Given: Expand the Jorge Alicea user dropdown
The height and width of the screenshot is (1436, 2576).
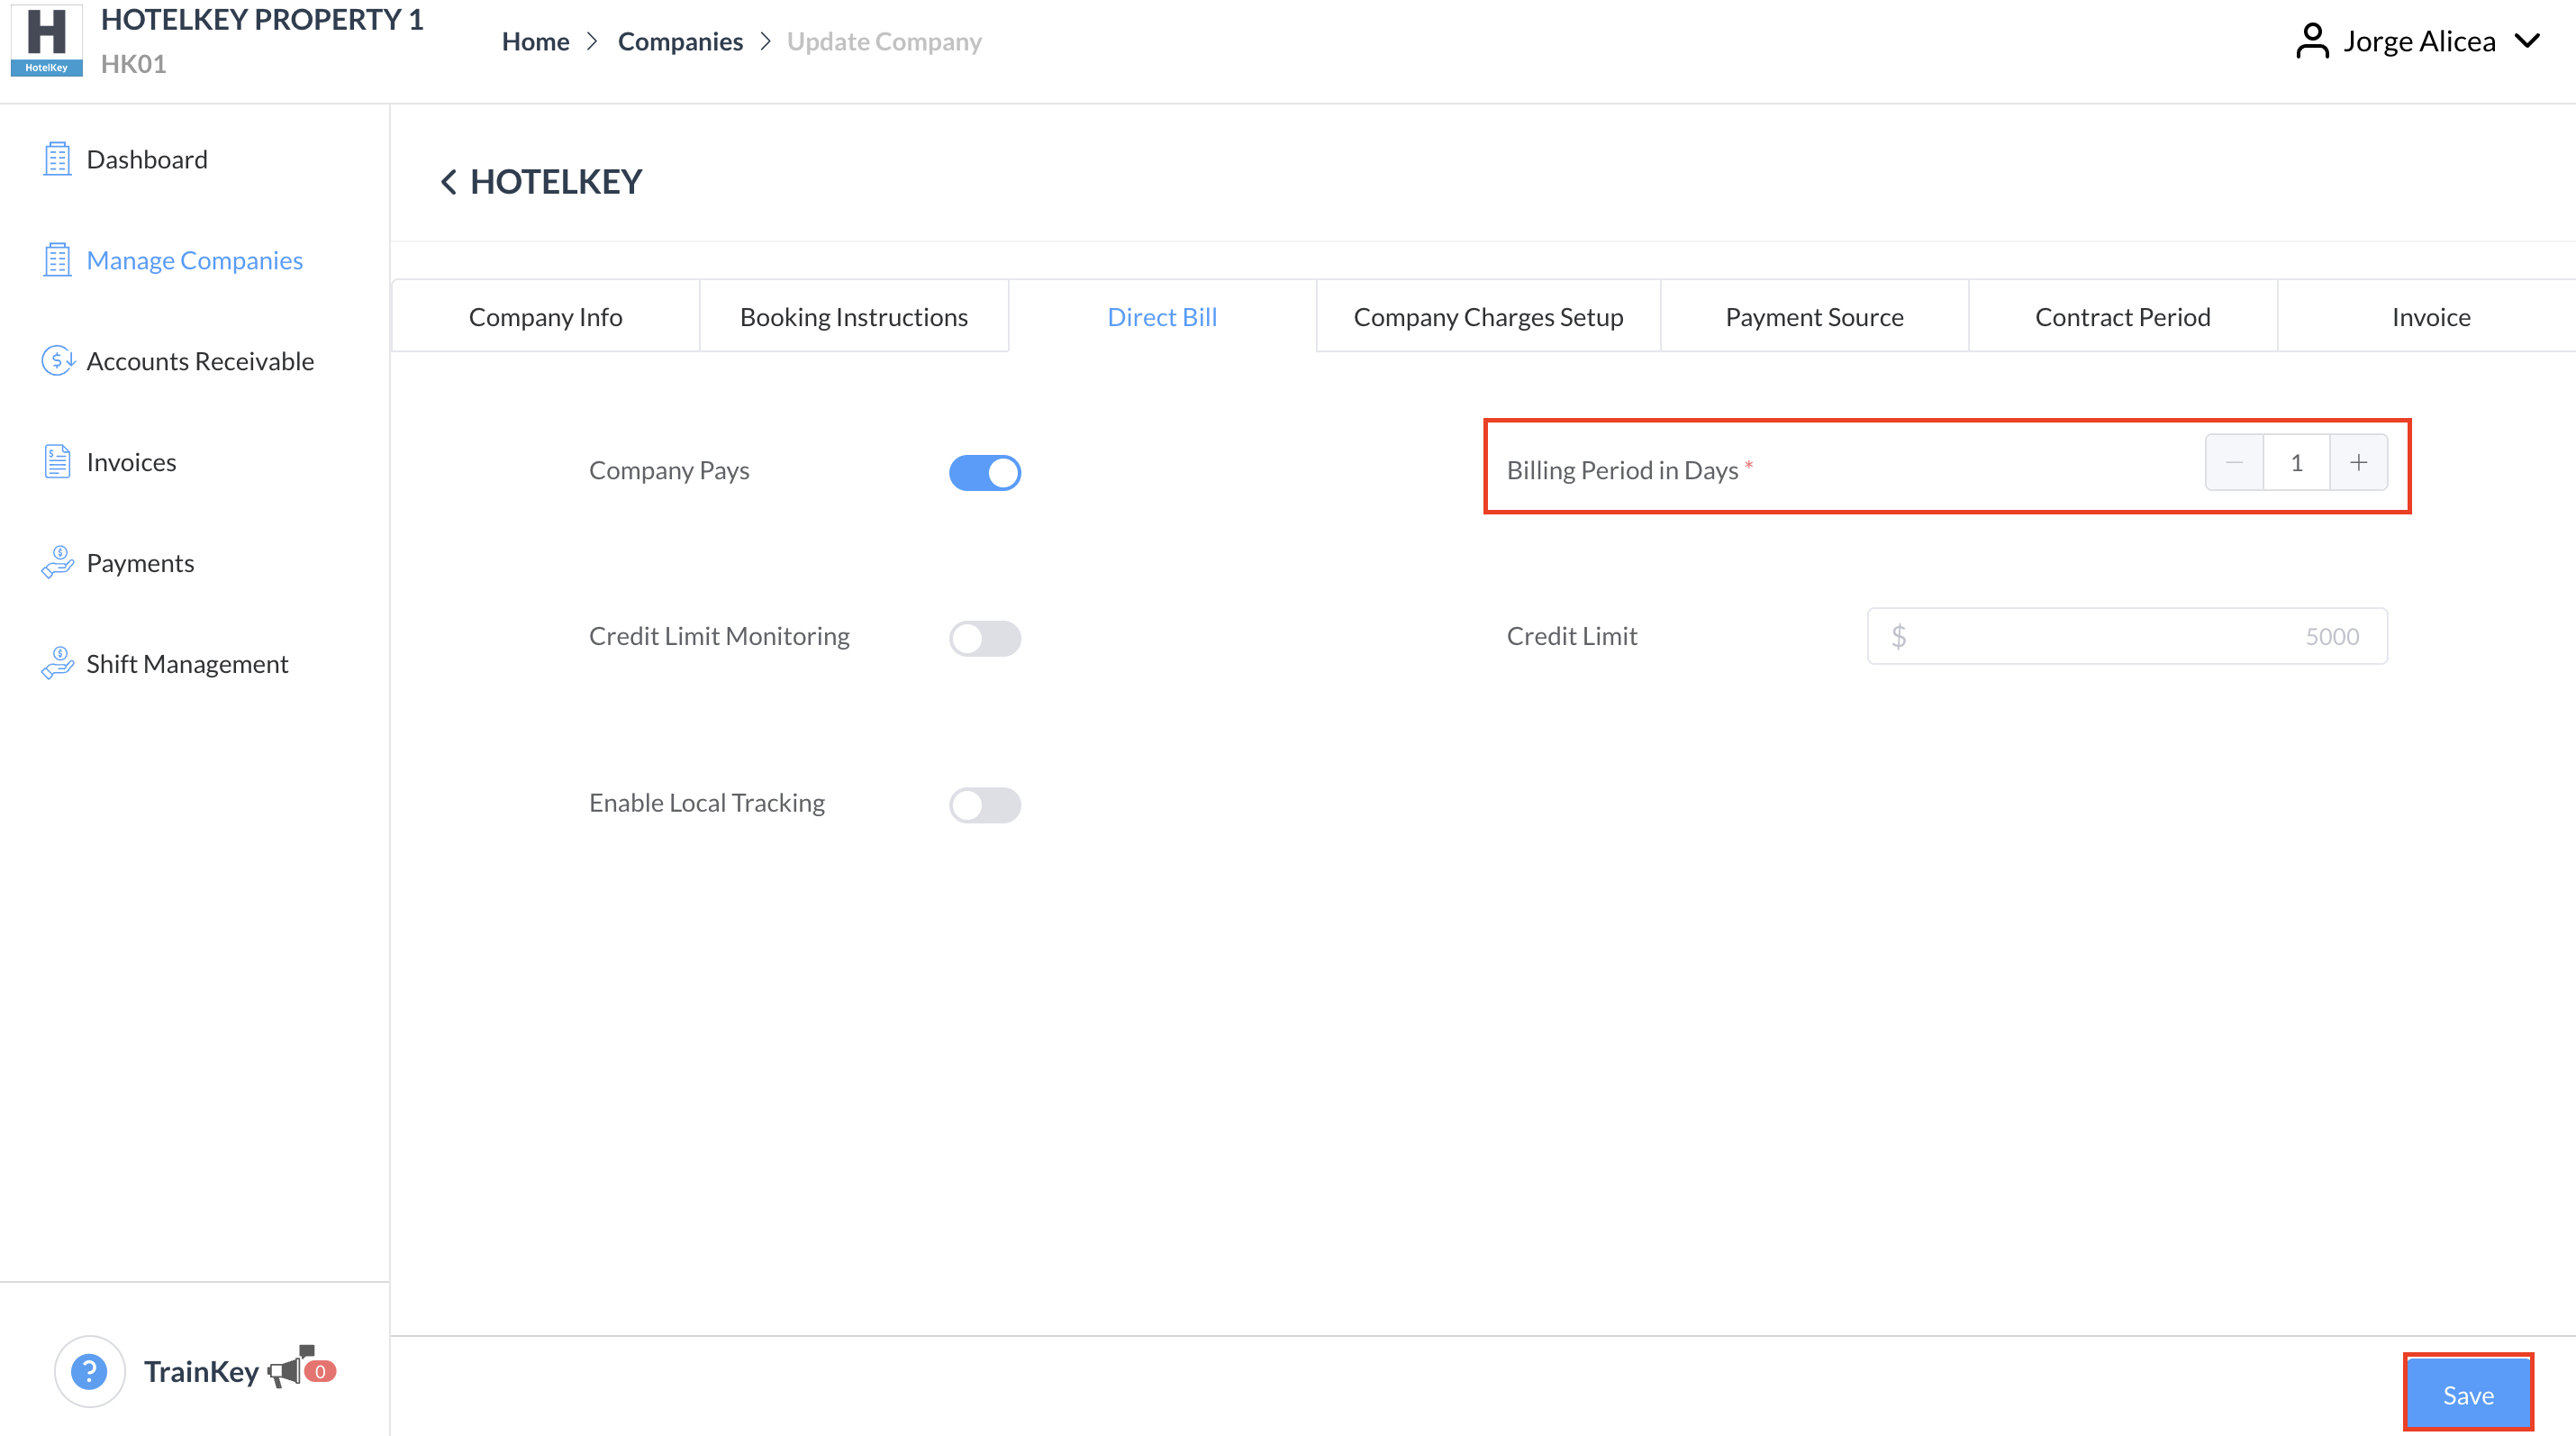Looking at the screenshot, I should 2527,41.
